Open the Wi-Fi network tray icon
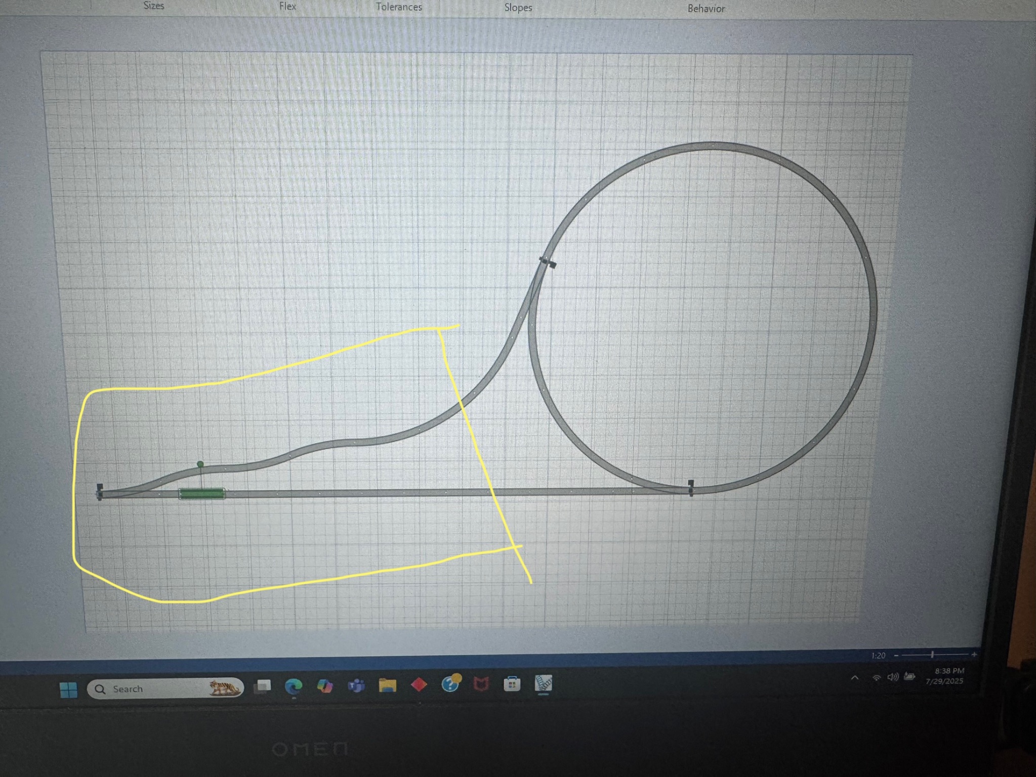This screenshot has height=777, width=1036. pos(877,677)
